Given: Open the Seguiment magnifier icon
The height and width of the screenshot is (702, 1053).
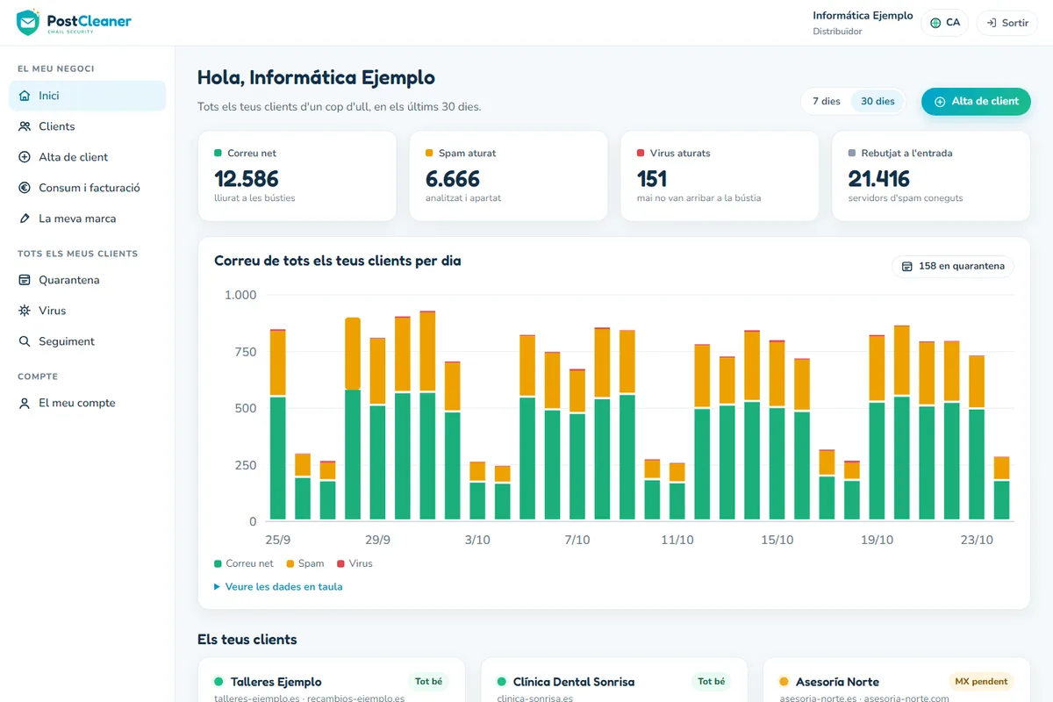Looking at the screenshot, I should pyautogui.click(x=25, y=341).
